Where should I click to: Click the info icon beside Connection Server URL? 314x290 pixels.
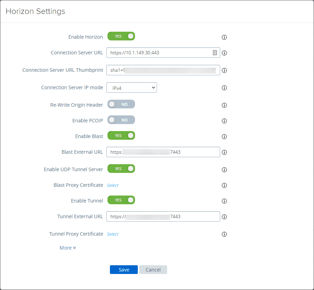224,53
